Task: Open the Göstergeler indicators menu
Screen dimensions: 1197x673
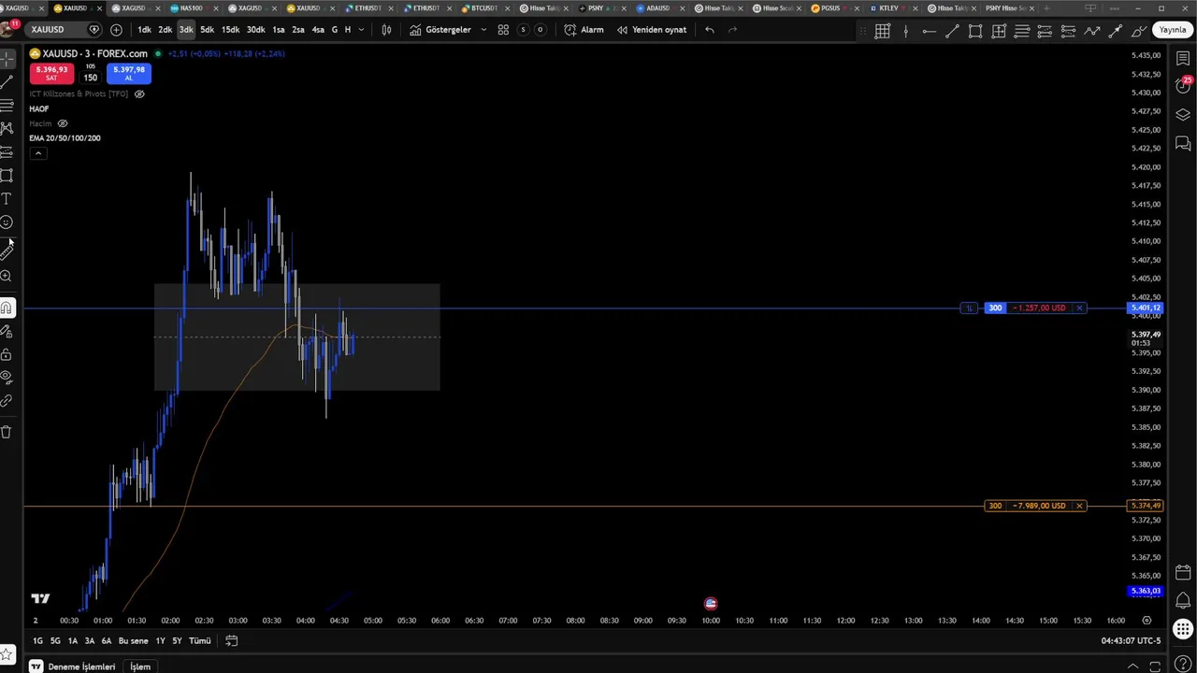Action: pos(440,30)
